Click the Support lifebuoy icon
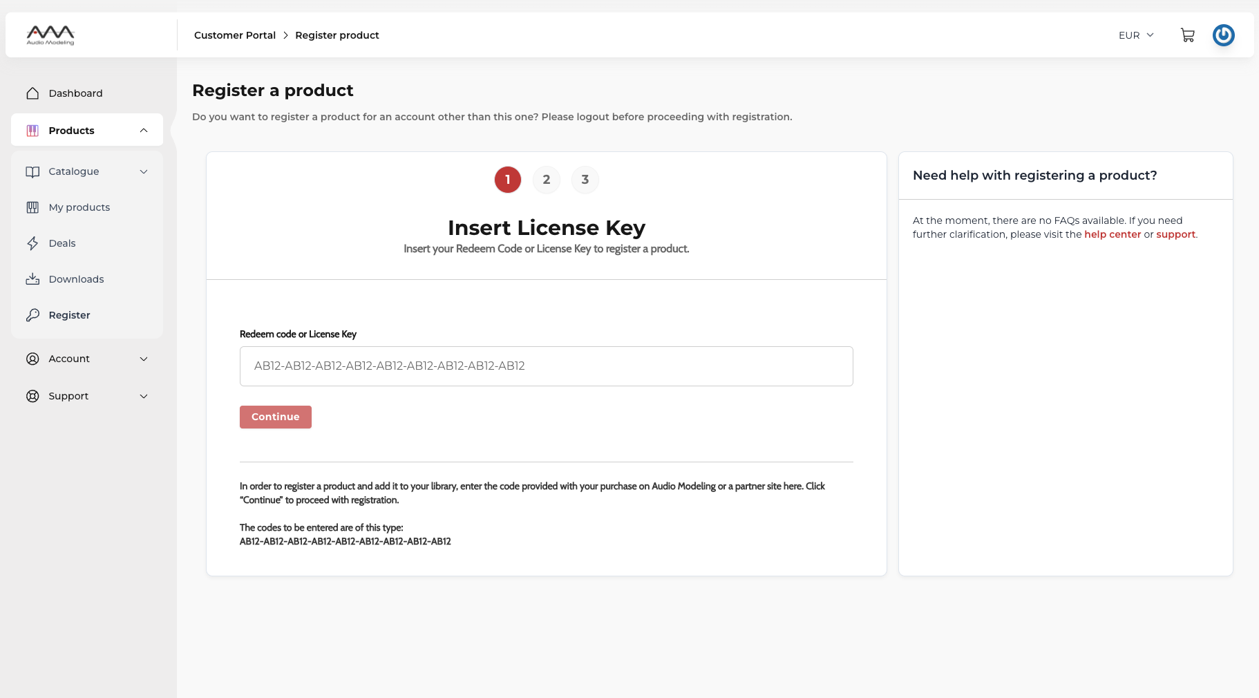1259x698 pixels. click(32, 396)
